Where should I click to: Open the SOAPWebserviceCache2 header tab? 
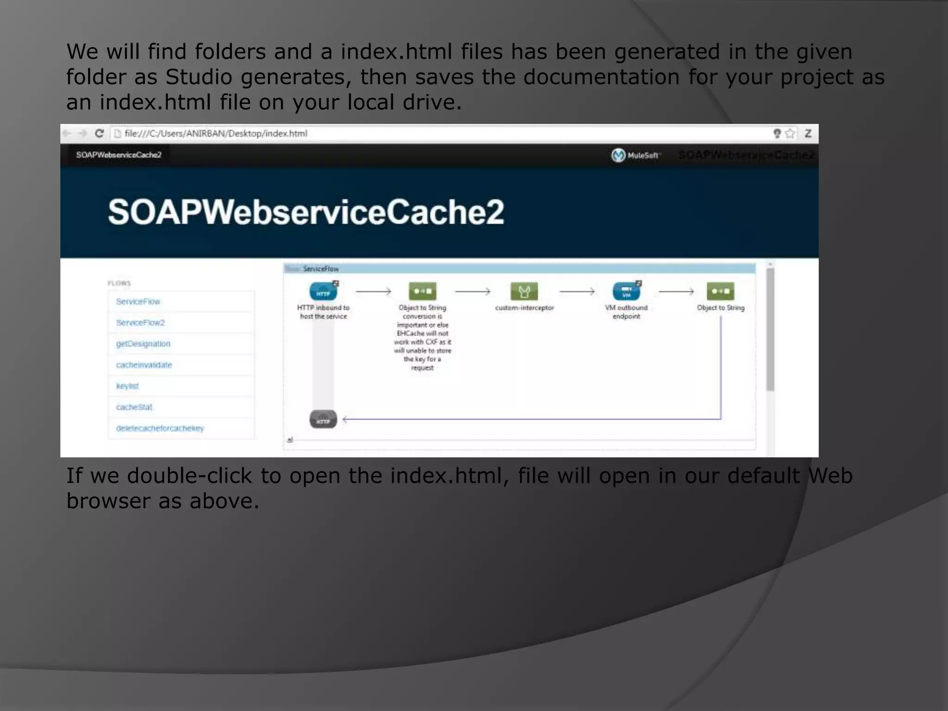pyautogui.click(x=119, y=155)
